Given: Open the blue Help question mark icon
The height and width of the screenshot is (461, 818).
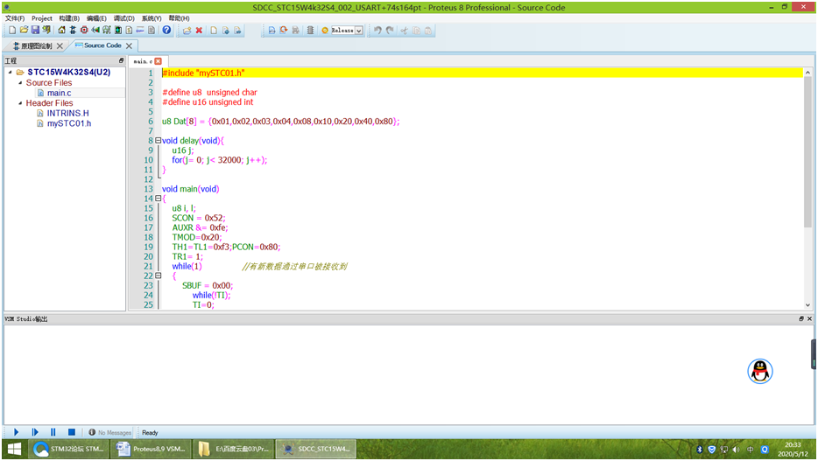Looking at the screenshot, I should (x=166, y=30).
